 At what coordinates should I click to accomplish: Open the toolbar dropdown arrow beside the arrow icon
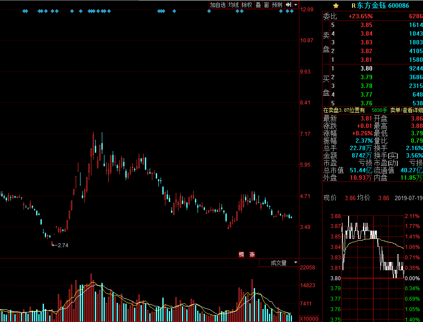point(295,5)
